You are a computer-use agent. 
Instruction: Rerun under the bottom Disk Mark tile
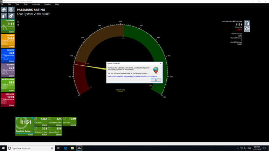[73, 125]
